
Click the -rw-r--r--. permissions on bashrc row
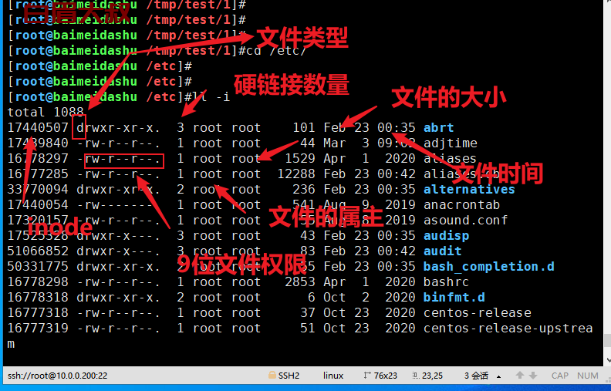click(x=119, y=282)
